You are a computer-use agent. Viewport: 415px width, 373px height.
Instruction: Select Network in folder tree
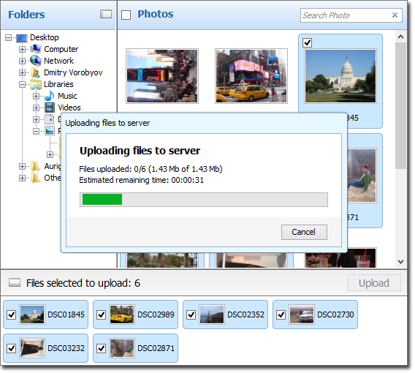(x=58, y=61)
